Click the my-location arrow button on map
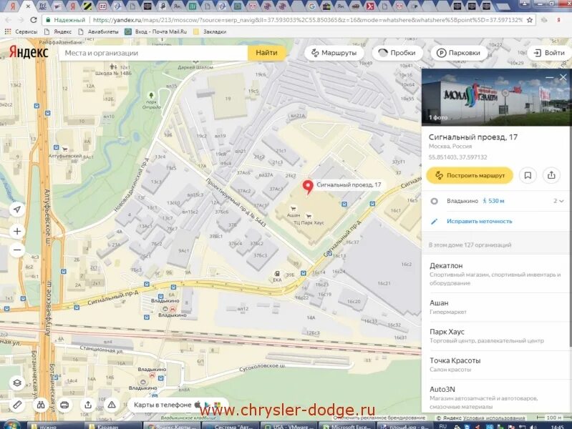The height and width of the screenshot is (429, 572). (x=17, y=209)
